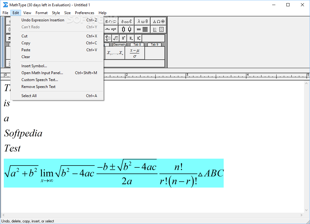This screenshot has width=310, height=224.
Task: Open the products and set theory templates palette
Action: click(126, 30)
